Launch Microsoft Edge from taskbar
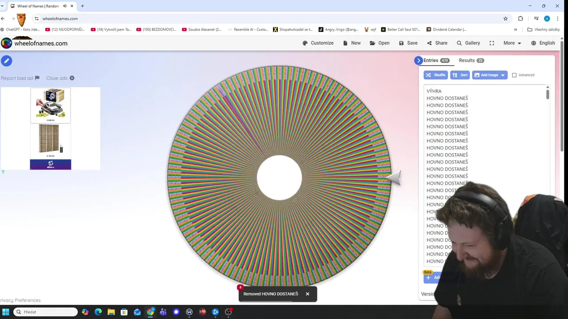 tap(98, 312)
